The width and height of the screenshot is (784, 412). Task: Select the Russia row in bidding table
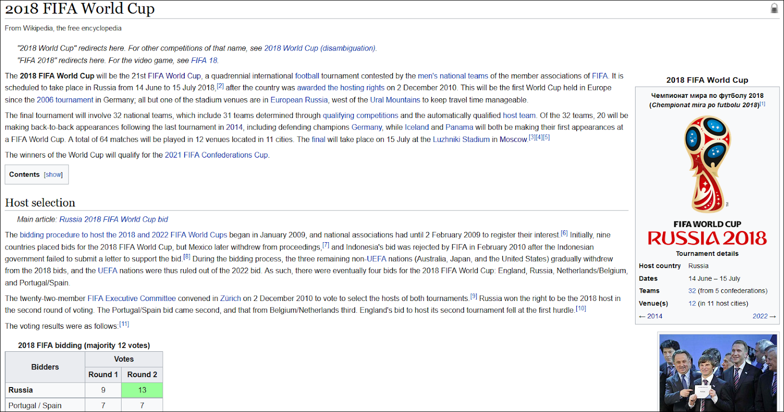pos(84,390)
